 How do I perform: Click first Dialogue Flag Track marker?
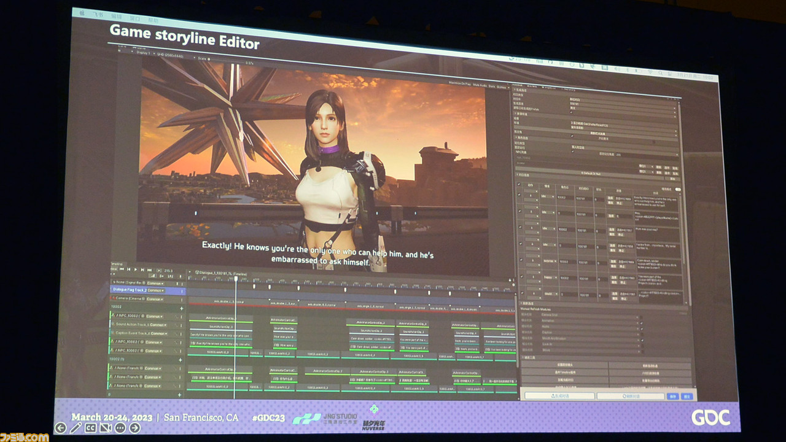[x=254, y=286]
